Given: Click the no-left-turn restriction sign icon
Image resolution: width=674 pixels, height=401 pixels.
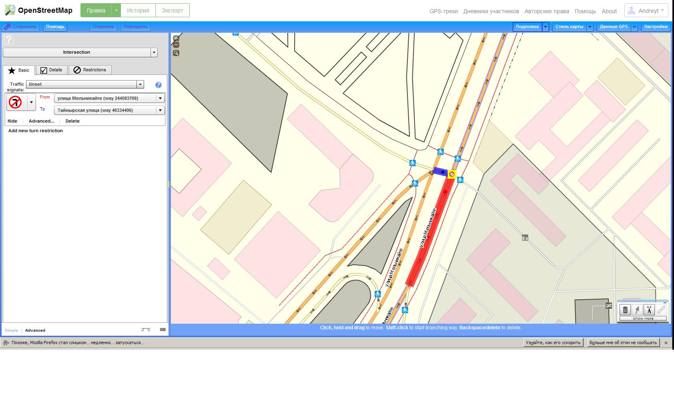Looking at the screenshot, I should [15, 102].
